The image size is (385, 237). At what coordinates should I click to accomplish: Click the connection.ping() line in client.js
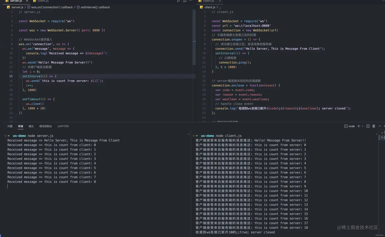point(235,62)
